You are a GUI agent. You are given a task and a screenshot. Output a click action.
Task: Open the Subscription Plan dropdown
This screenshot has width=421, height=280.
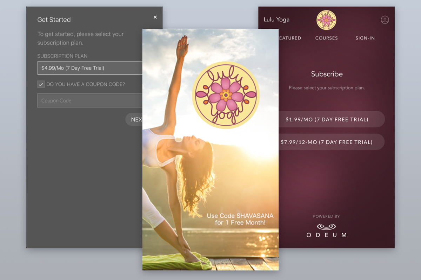pos(90,68)
